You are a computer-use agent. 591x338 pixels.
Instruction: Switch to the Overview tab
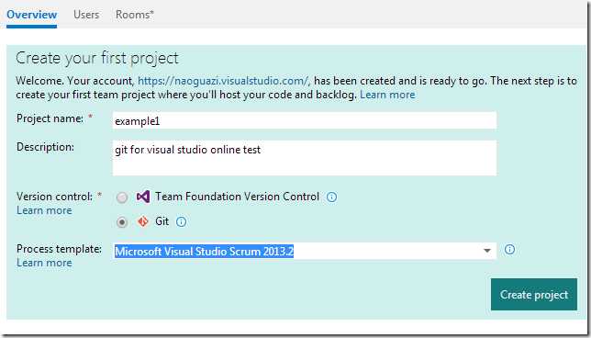(31, 15)
